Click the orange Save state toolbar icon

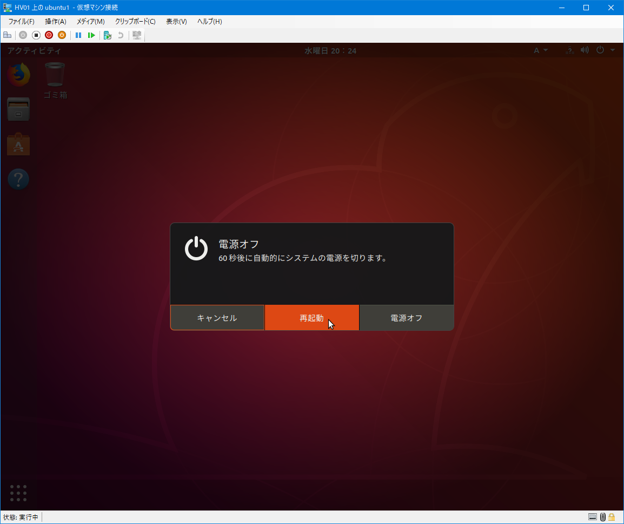pyautogui.click(x=62, y=35)
